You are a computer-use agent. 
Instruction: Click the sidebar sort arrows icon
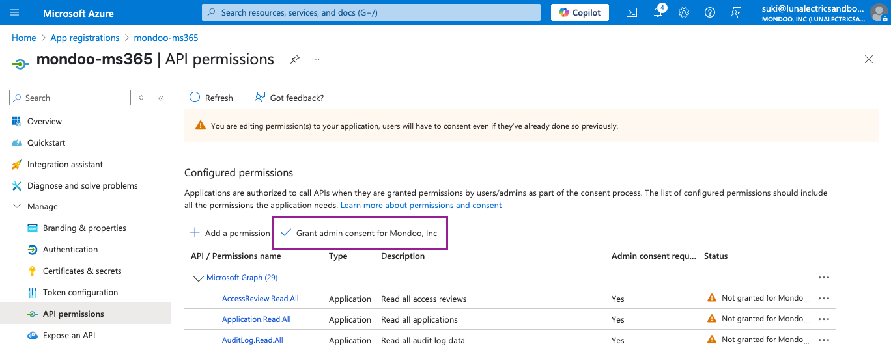141,98
